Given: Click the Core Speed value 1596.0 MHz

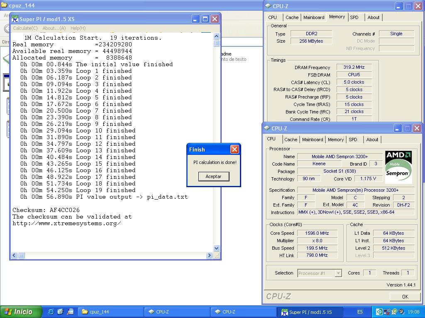Looking at the screenshot, I should coord(317,233).
